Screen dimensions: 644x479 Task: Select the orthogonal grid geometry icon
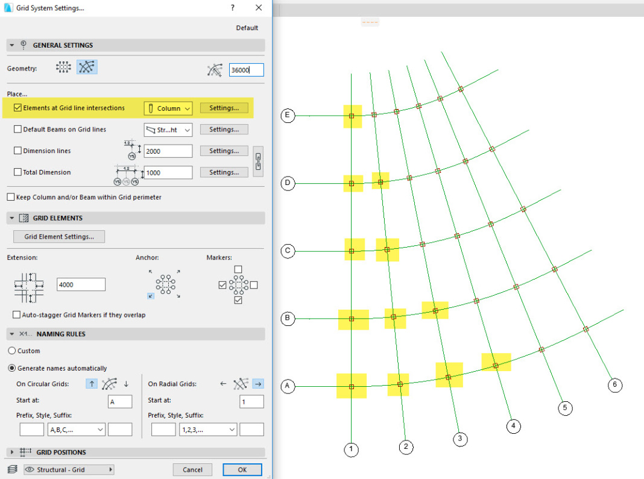tap(63, 67)
